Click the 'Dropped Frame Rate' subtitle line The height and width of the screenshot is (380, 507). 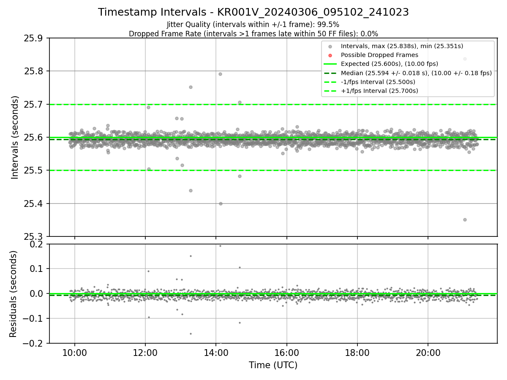(253, 34)
